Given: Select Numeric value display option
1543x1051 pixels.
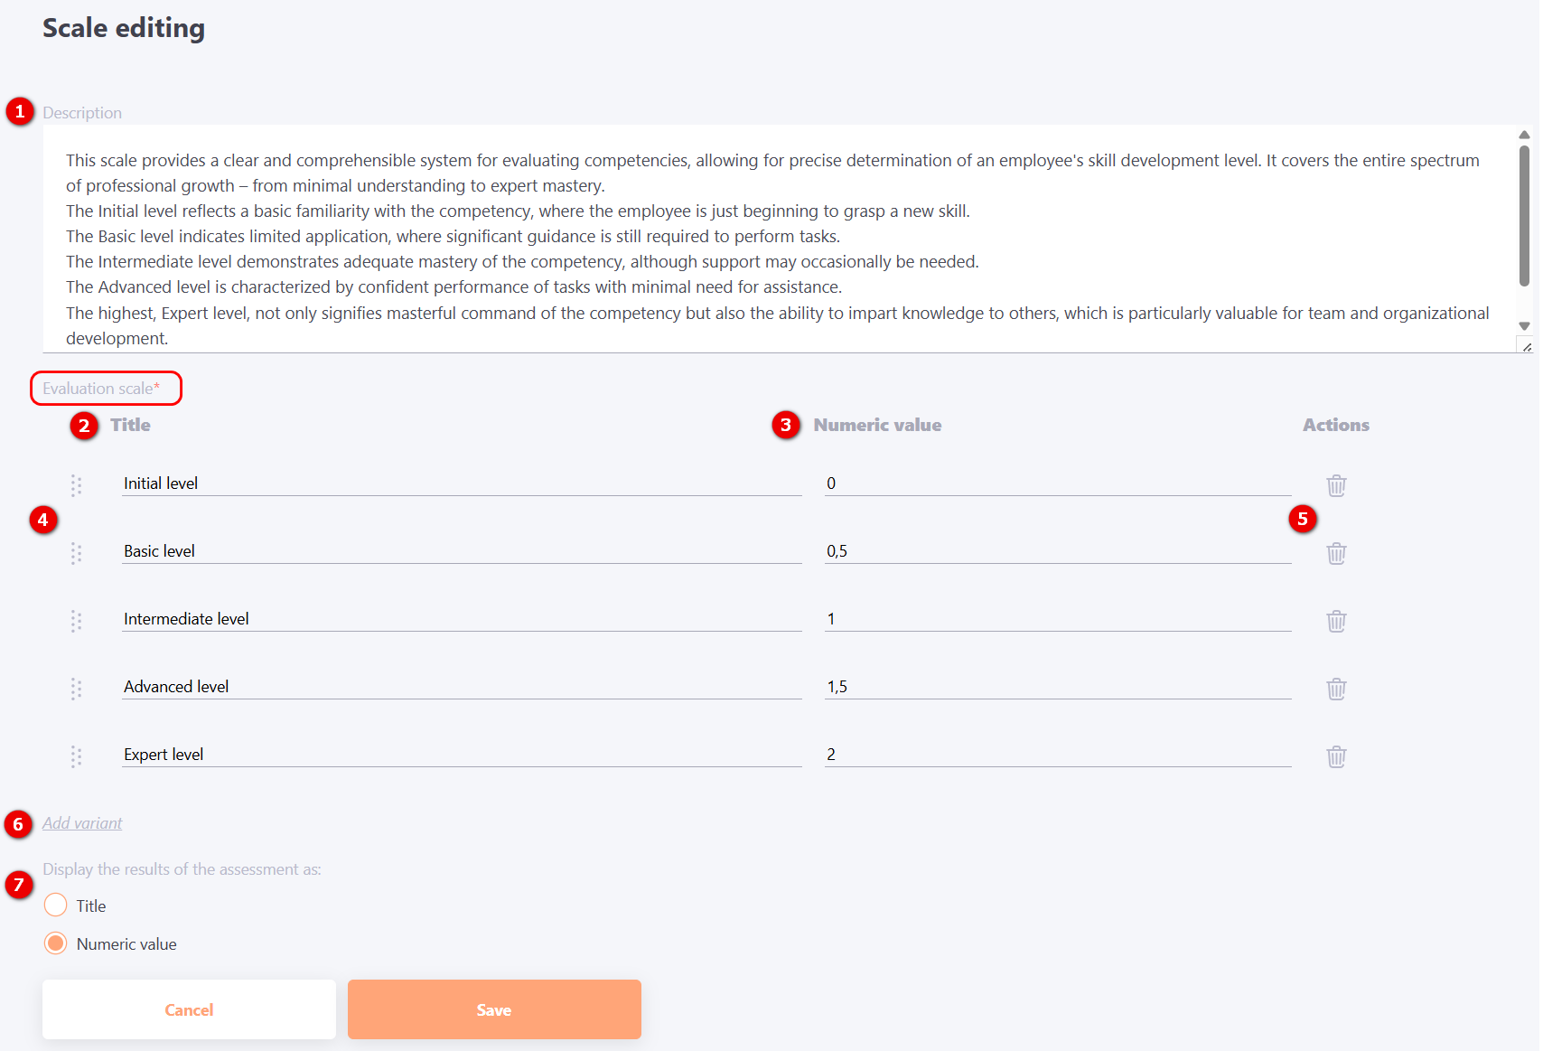Looking at the screenshot, I should click(56, 943).
